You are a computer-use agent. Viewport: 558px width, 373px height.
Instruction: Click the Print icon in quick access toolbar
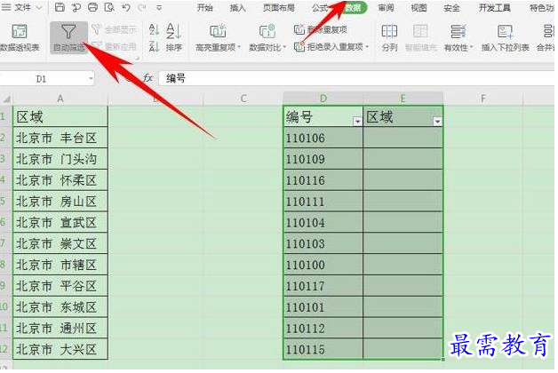pyautogui.click(x=93, y=7)
